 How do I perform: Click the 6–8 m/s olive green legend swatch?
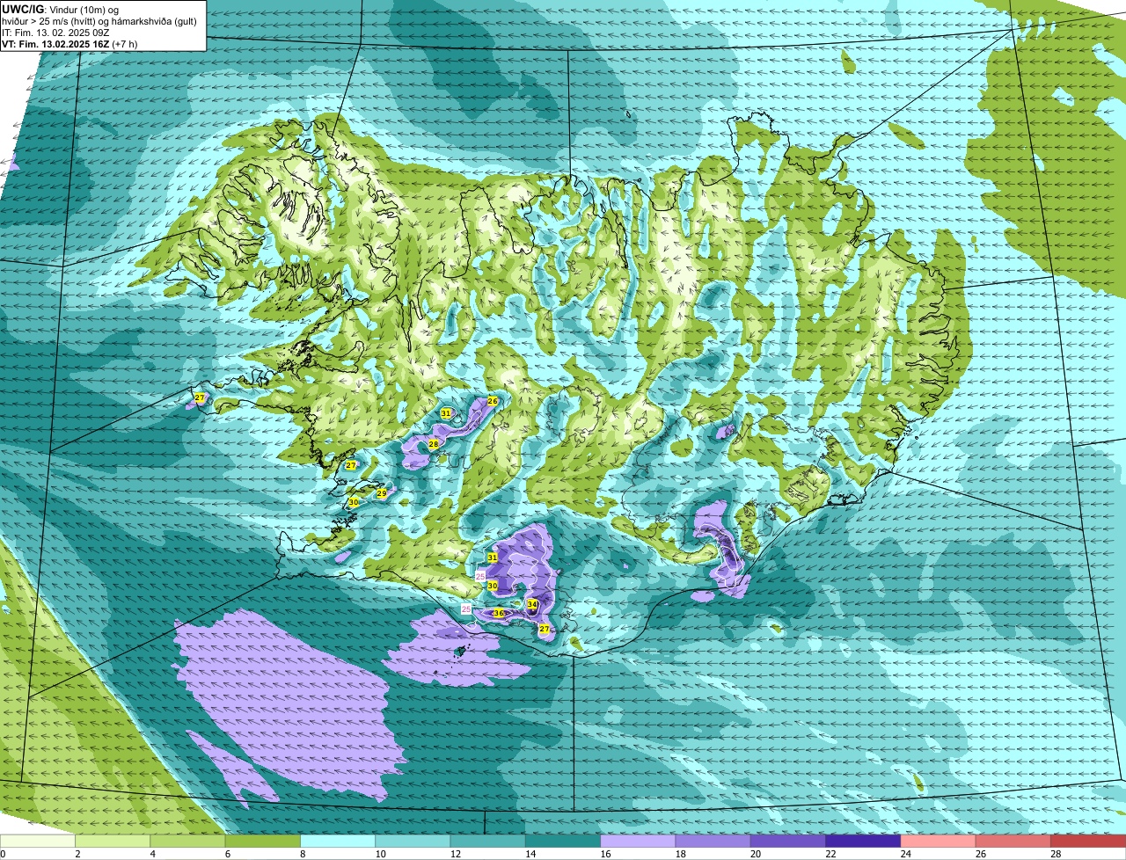coord(262,841)
